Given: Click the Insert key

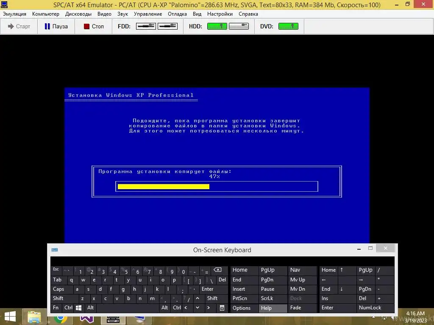Looking at the screenshot, I should 245,289.
